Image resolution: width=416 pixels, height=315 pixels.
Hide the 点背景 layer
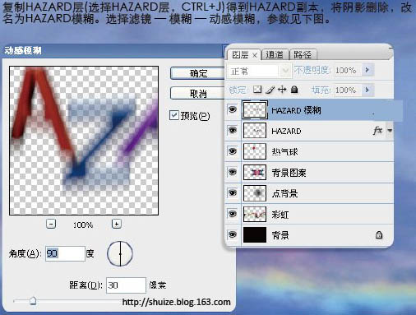[x=233, y=193]
